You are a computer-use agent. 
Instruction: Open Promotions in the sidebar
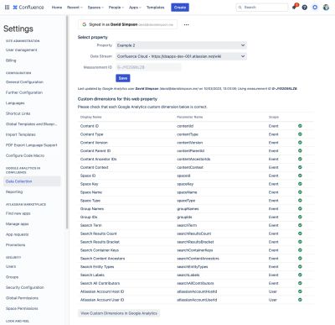pyautogui.click(x=16, y=245)
